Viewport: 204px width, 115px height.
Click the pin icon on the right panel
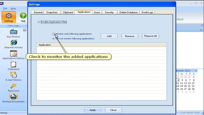[202, 25]
